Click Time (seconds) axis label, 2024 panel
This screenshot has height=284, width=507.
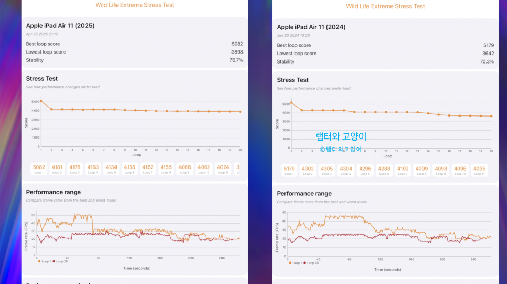pos(388,270)
